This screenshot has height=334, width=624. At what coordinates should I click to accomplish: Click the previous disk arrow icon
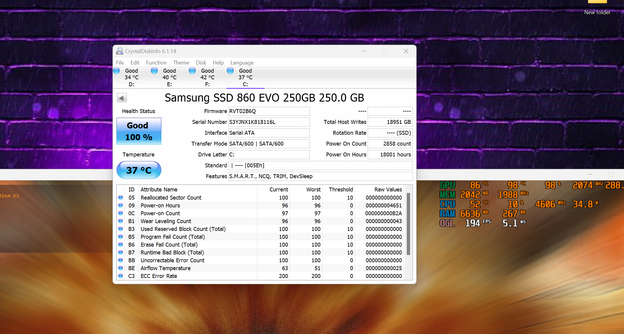[x=122, y=98]
